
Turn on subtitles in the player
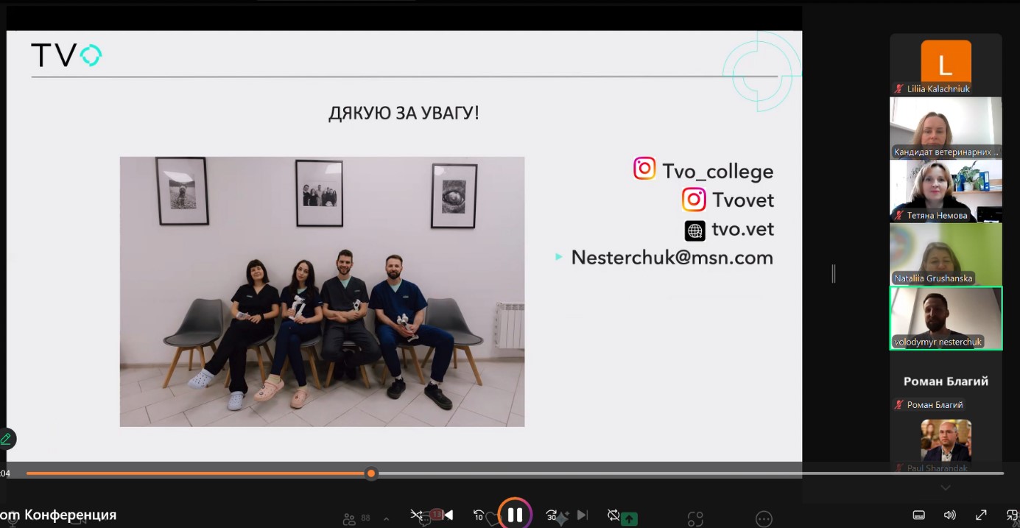tap(919, 515)
